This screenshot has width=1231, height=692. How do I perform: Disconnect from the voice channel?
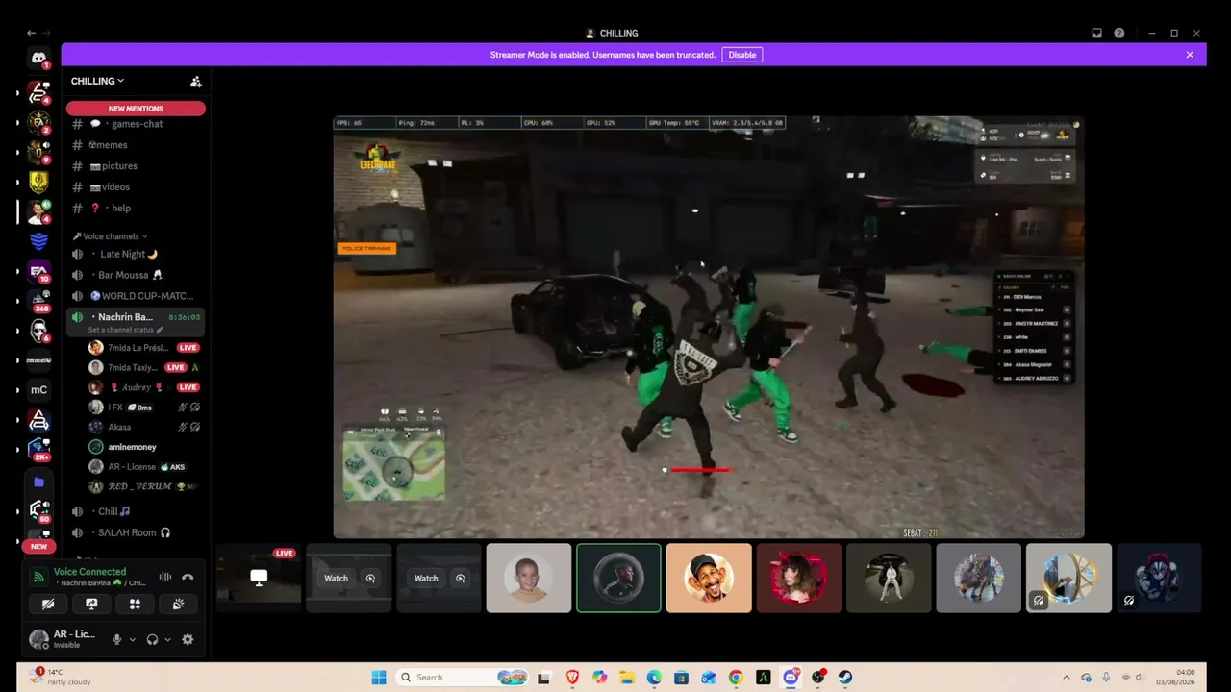[188, 577]
